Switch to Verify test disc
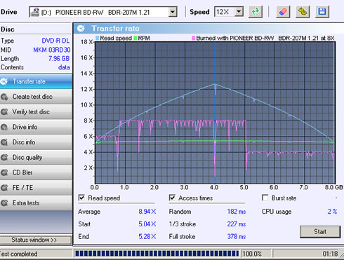 click(36, 112)
